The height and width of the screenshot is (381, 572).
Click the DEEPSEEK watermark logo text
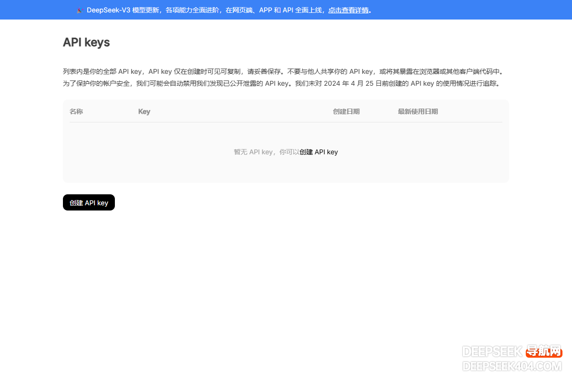(492, 352)
